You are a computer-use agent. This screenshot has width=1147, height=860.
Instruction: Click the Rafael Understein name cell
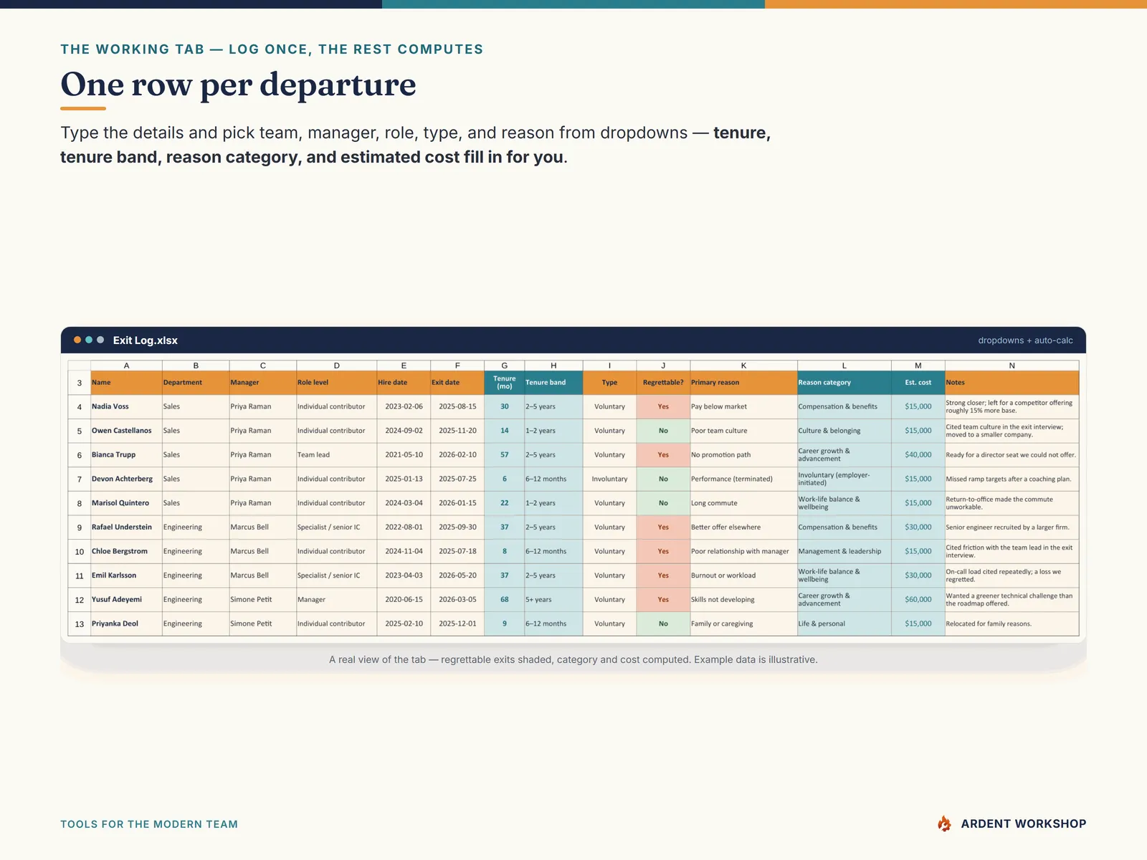coord(126,527)
